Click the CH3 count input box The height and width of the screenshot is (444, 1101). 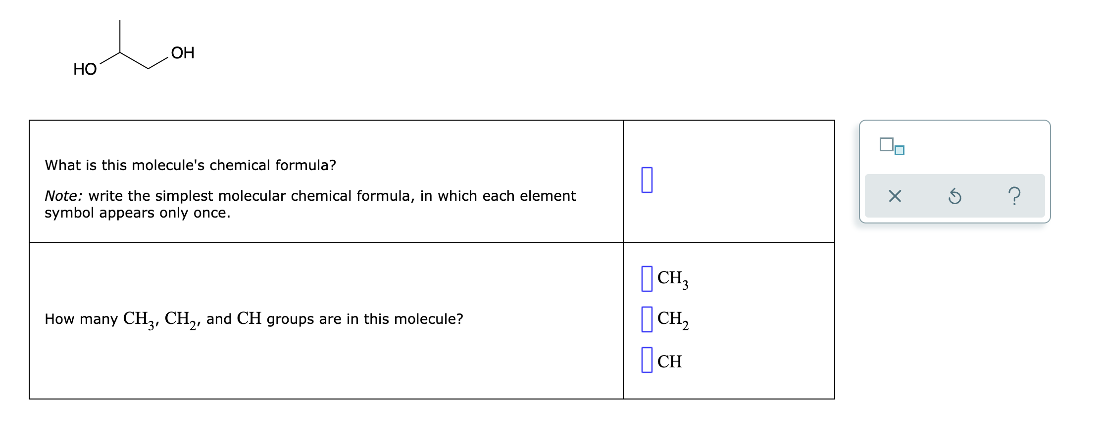pyautogui.click(x=647, y=279)
